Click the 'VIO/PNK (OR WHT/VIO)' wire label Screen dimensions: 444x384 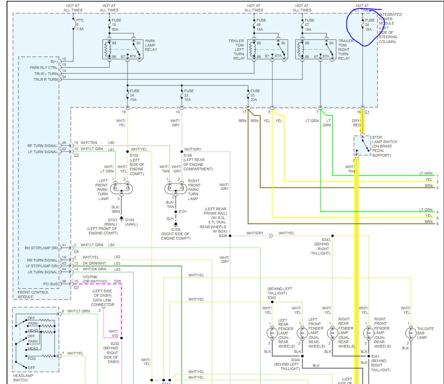point(95,279)
